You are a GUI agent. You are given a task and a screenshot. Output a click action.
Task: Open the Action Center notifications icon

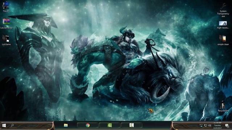227,126
